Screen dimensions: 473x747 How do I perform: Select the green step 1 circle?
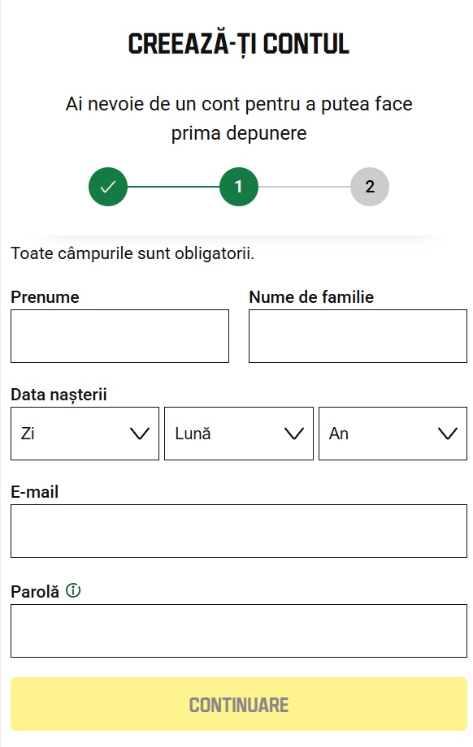pyautogui.click(x=238, y=187)
